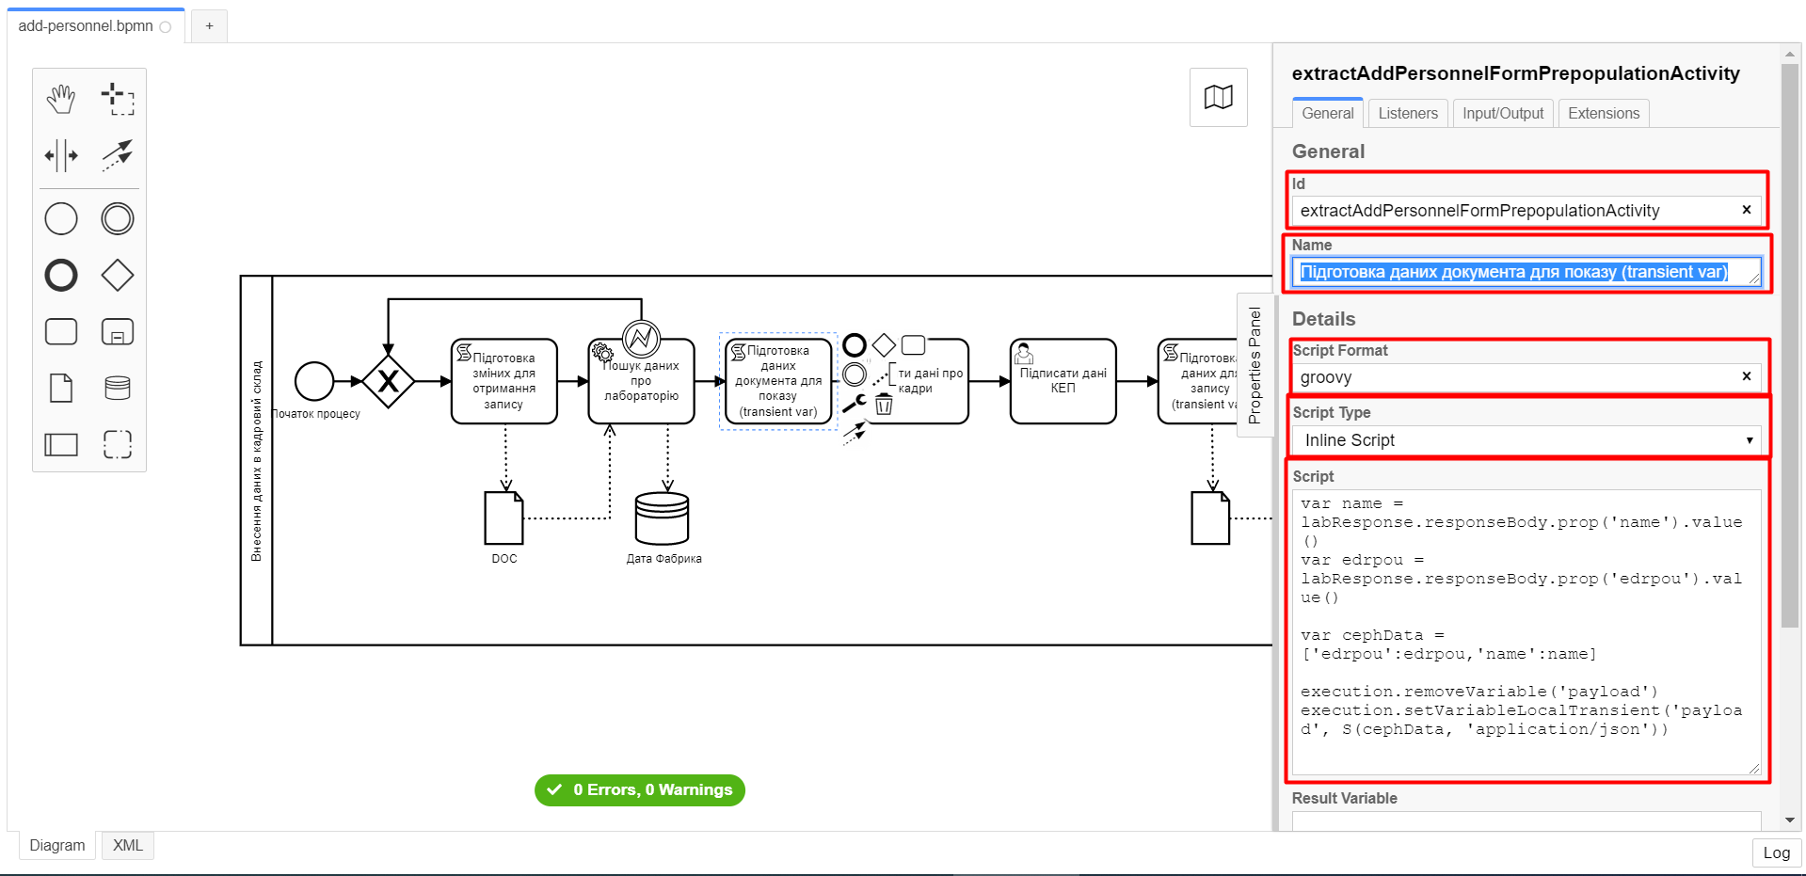The width and height of the screenshot is (1806, 876).
Task: Select the Hand tool in palette
Action: (x=61, y=98)
